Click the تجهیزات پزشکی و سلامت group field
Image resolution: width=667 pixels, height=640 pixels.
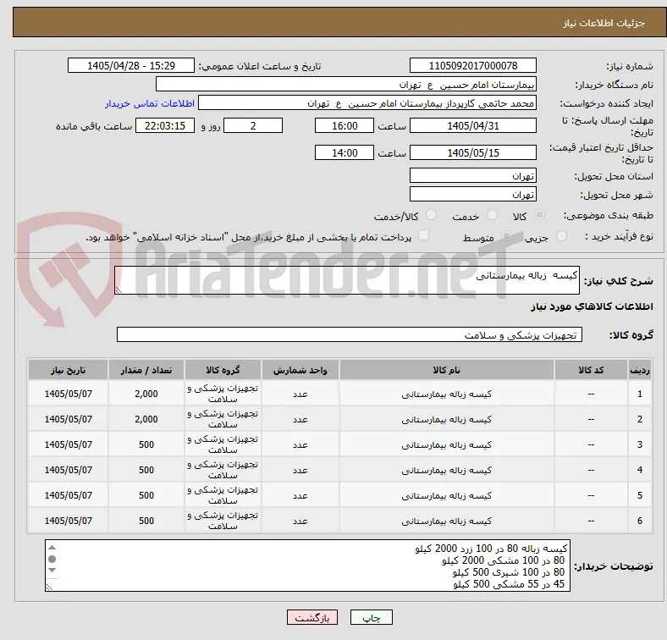click(x=350, y=335)
